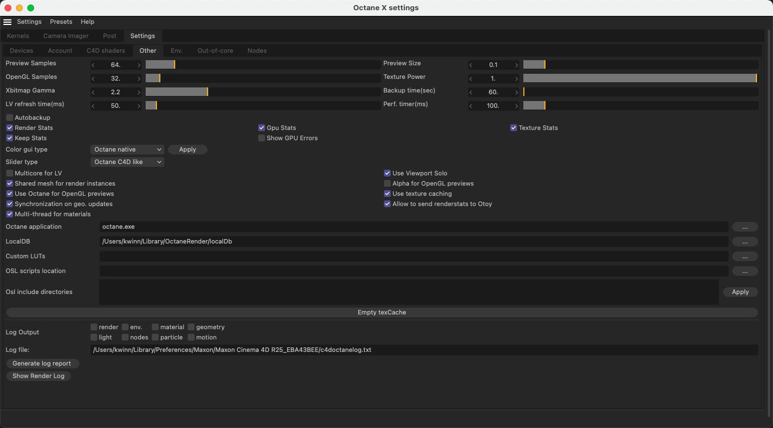Viewport: 773px width, 428px height.
Task: Adjust the Texture Power slider
Action: pyautogui.click(x=640, y=79)
